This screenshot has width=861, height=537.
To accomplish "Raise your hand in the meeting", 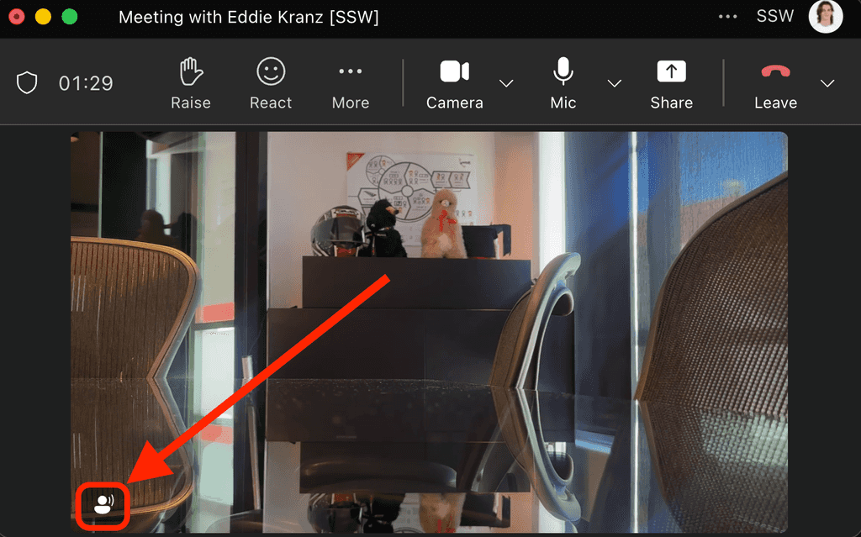I will (191, 83).
